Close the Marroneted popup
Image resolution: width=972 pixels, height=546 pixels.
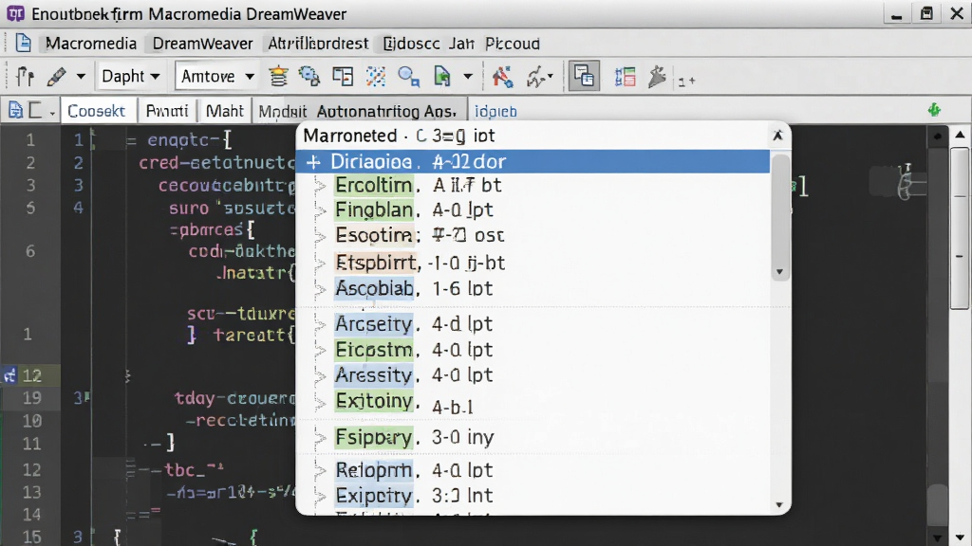pos(777,135)
